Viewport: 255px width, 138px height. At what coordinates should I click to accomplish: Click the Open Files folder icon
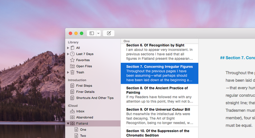click(x=72, y=66)
